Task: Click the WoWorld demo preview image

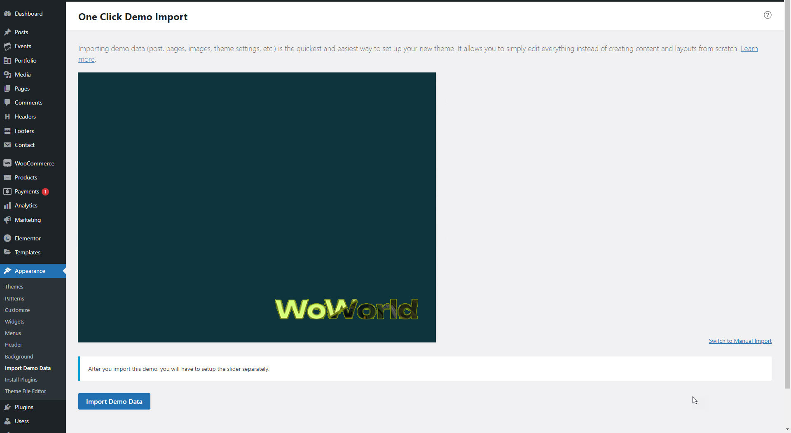Action: point(257,207)
